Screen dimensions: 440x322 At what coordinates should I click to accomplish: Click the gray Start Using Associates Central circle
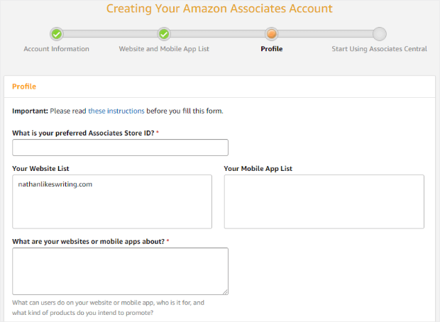click(x=380, y=34)
